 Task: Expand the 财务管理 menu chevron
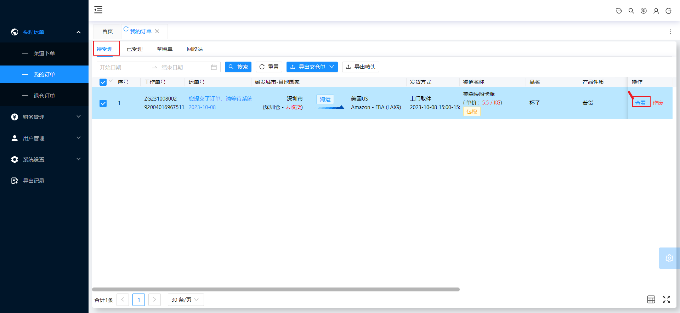pyautogui.click(x=79, y=116)
